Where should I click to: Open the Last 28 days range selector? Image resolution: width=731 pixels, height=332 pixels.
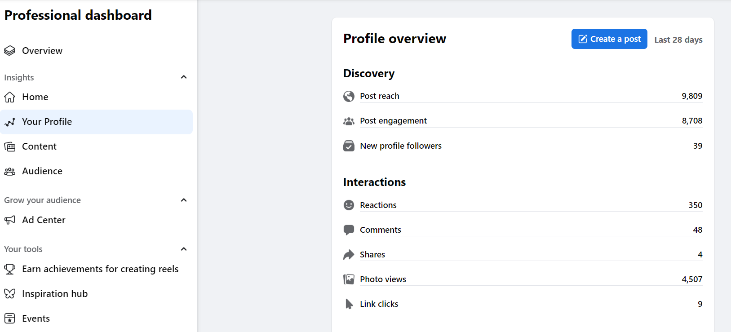tap(678, 40)
